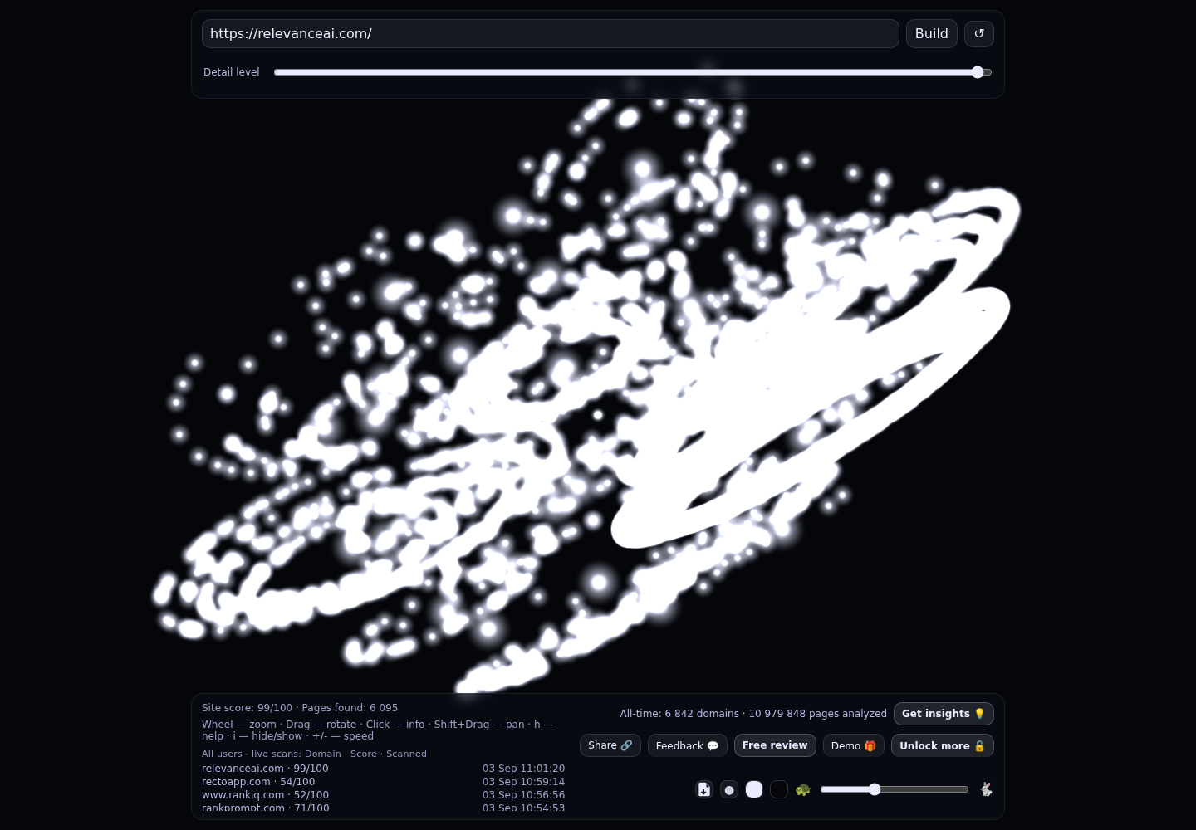Click the reset arrow button beside Build
Screen dimensions: 1196x830
979,34
